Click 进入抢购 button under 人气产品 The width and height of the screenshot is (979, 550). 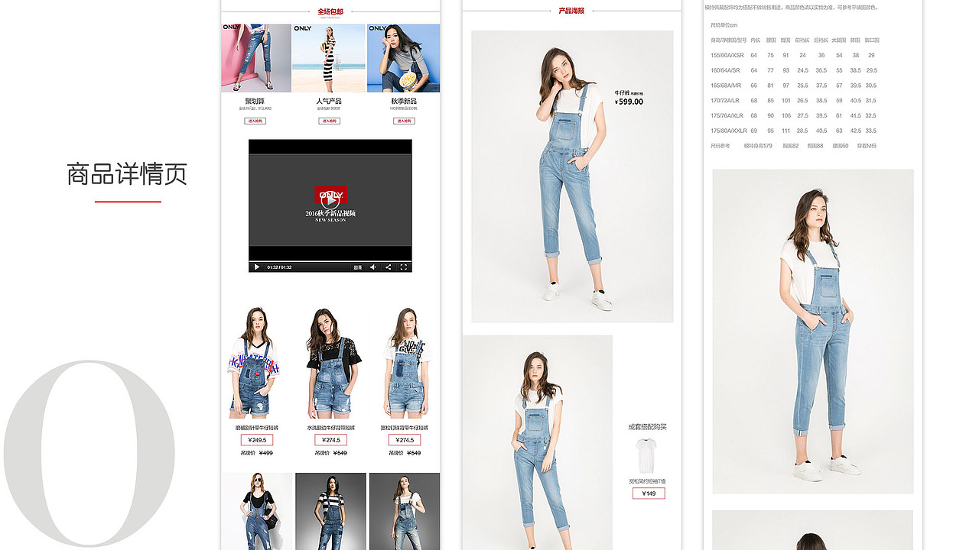[x=329, y=121]
